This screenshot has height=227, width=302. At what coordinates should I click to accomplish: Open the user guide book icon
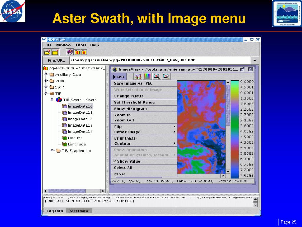click(70, 52)
